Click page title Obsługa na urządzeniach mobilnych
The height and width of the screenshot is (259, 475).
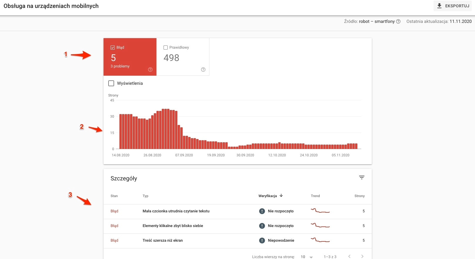pos(51,6)
